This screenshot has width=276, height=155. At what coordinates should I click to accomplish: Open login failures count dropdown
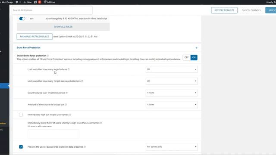172,69
